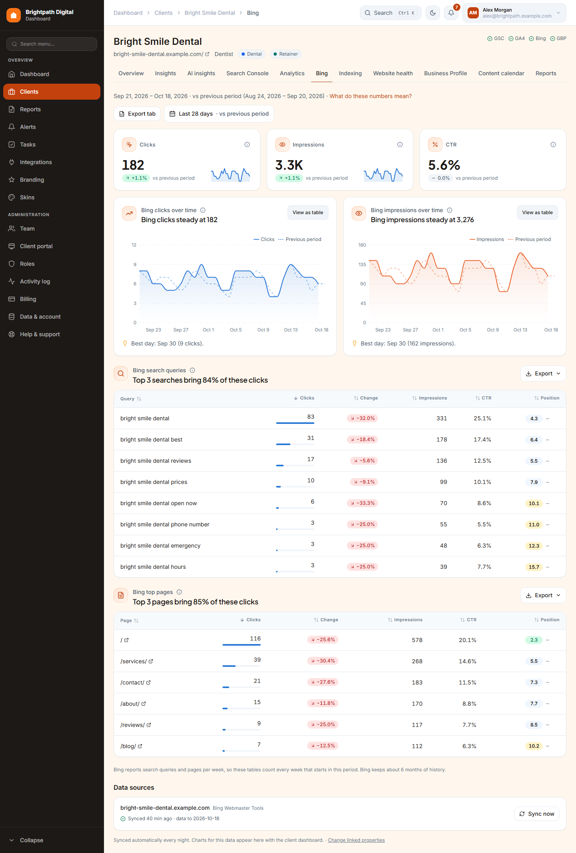Click the CTR card info icon
The image size is (576, 853).
point(553,145)
